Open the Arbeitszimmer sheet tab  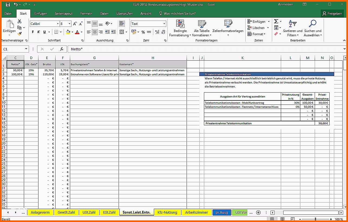(x=197, y=213)
